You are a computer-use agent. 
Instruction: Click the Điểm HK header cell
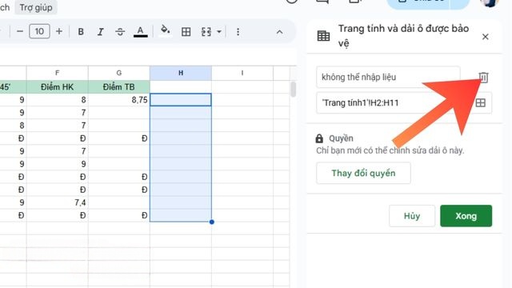point(57,87)
